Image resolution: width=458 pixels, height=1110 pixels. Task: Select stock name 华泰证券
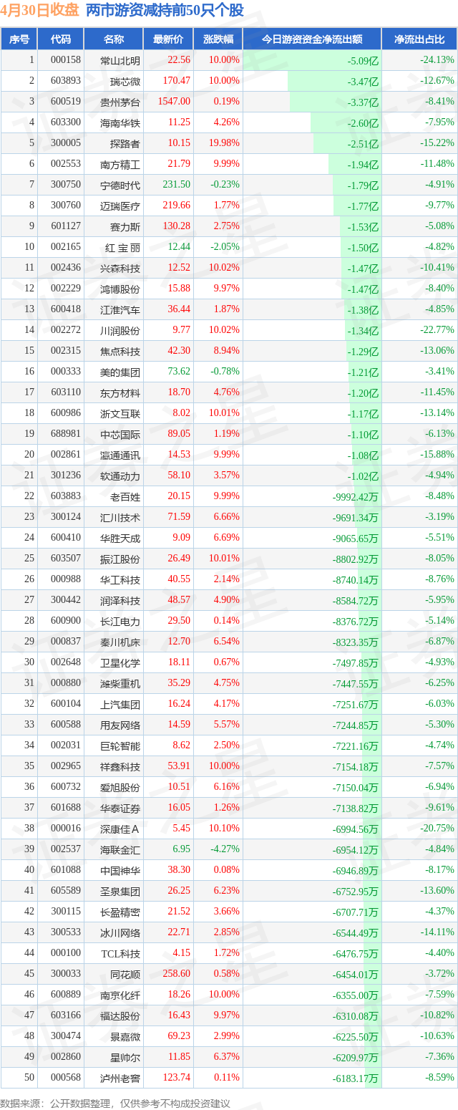click(x=121, y=808)
